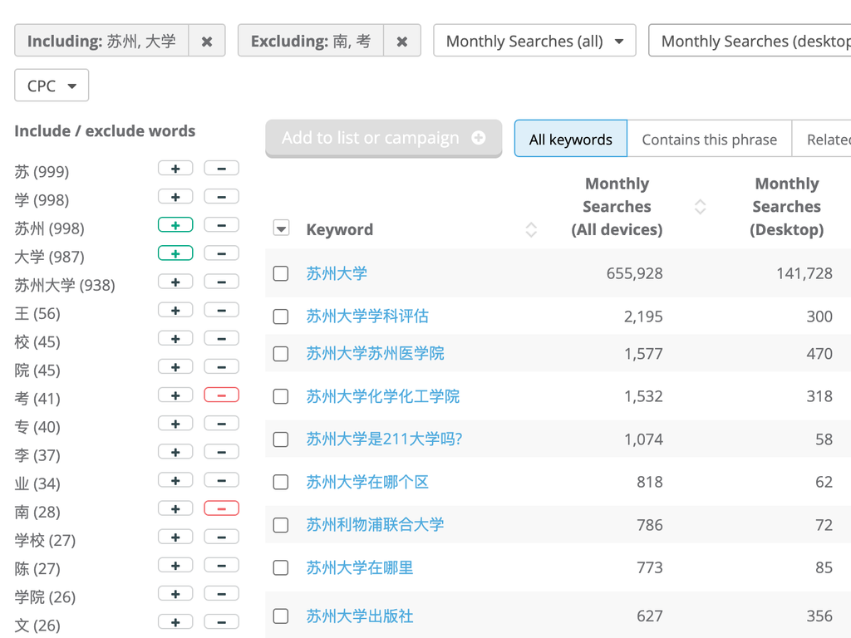851x638 pixels.
Task: Check the box for 苏州大学在哪个区
Action: coord(281,482)
